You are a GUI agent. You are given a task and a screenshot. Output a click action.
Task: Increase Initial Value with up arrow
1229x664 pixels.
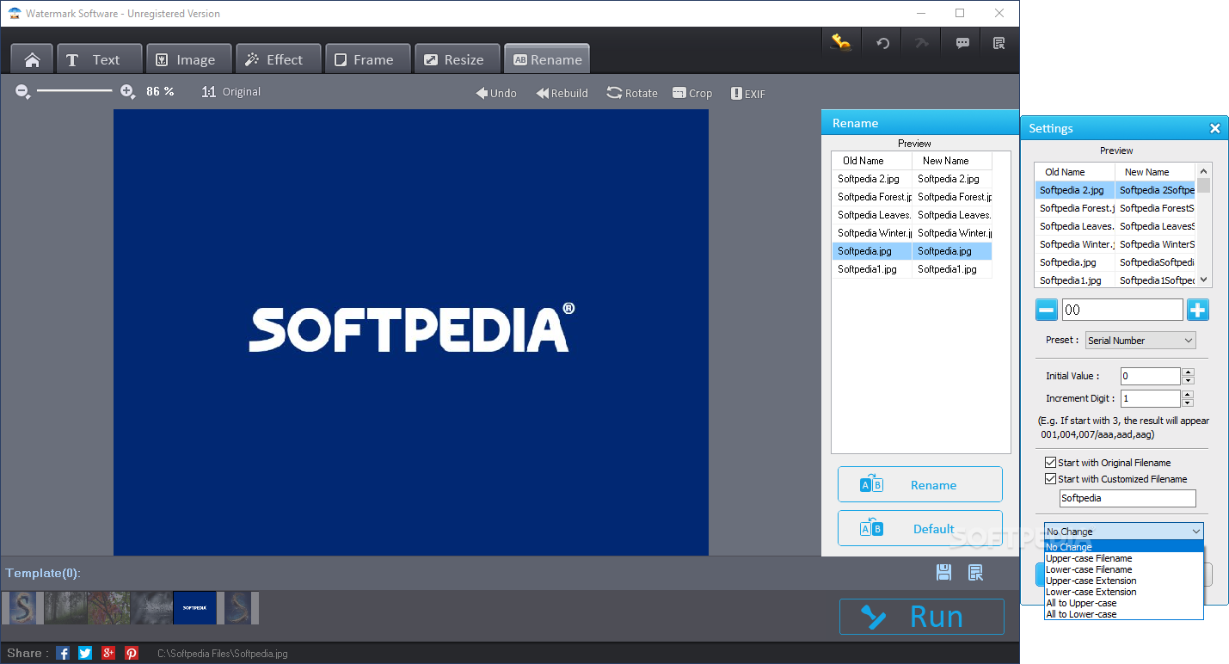coord(1188,372)
